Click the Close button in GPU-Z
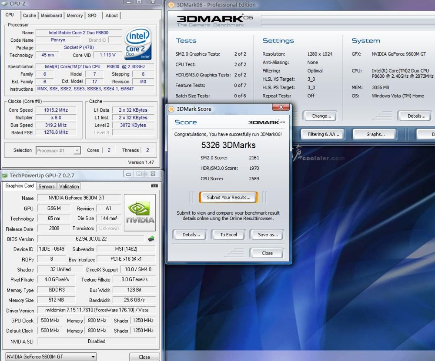435x361 pixels. pyautogui.click(x=144, y=357)
